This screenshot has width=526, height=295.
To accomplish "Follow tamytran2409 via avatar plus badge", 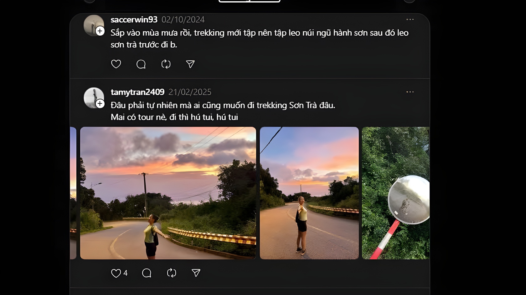I will pos(100,103).
